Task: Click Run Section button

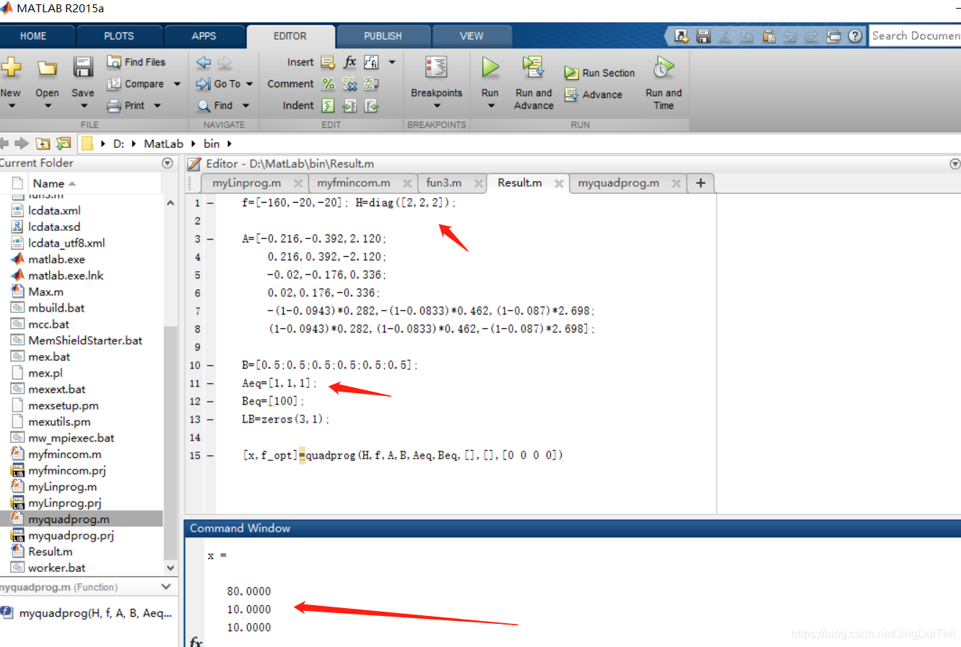Action: point(600,73)
